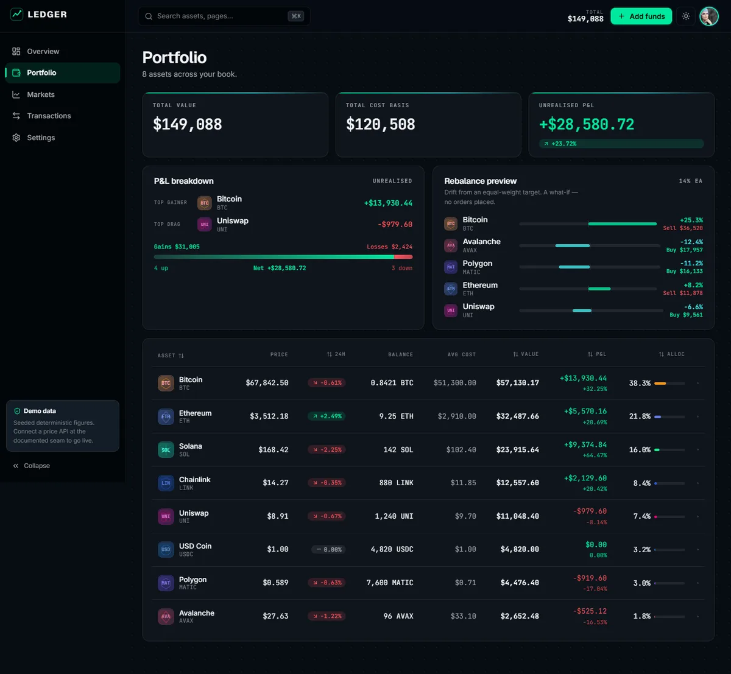Click the Total Cost Basis $120,508

tap(381, 125)
